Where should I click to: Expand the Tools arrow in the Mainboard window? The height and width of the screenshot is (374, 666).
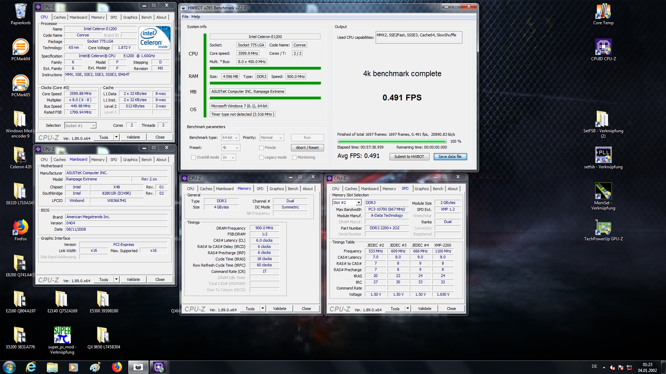coord(116,279)
